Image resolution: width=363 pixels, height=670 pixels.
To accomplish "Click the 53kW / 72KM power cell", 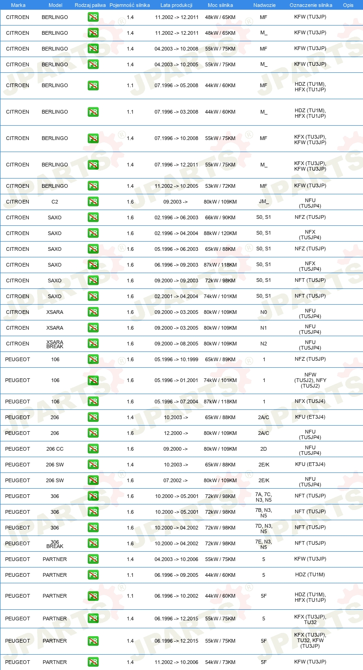I will coord(220,186).
